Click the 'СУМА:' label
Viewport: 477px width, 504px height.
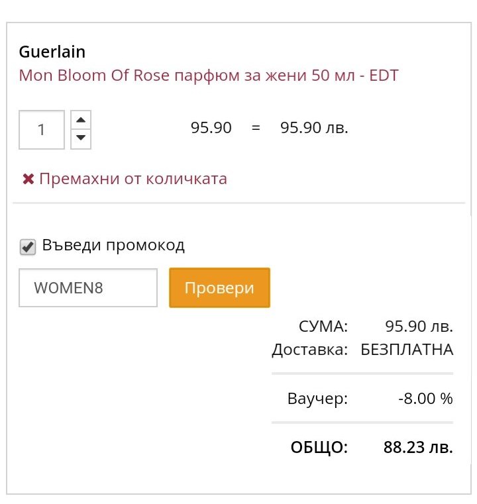pos(323,327)
